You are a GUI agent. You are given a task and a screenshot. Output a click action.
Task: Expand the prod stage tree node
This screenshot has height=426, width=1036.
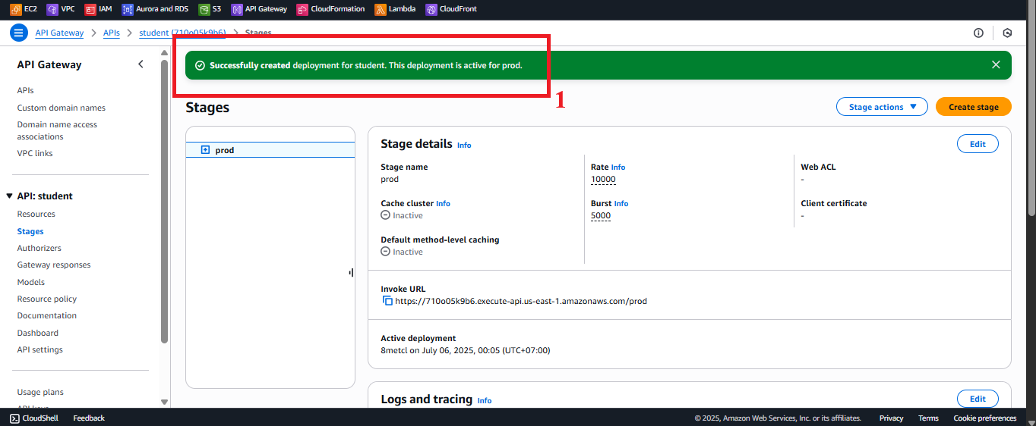coord(205,150)
